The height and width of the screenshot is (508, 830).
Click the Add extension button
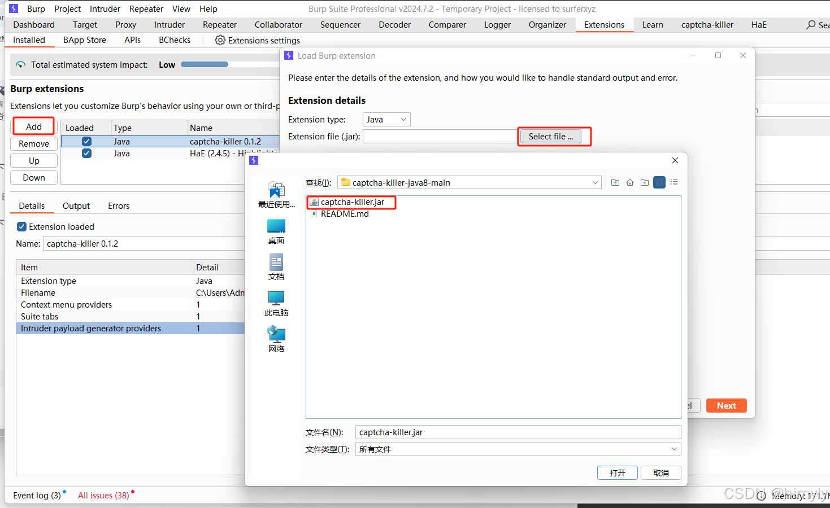(34, 127)
